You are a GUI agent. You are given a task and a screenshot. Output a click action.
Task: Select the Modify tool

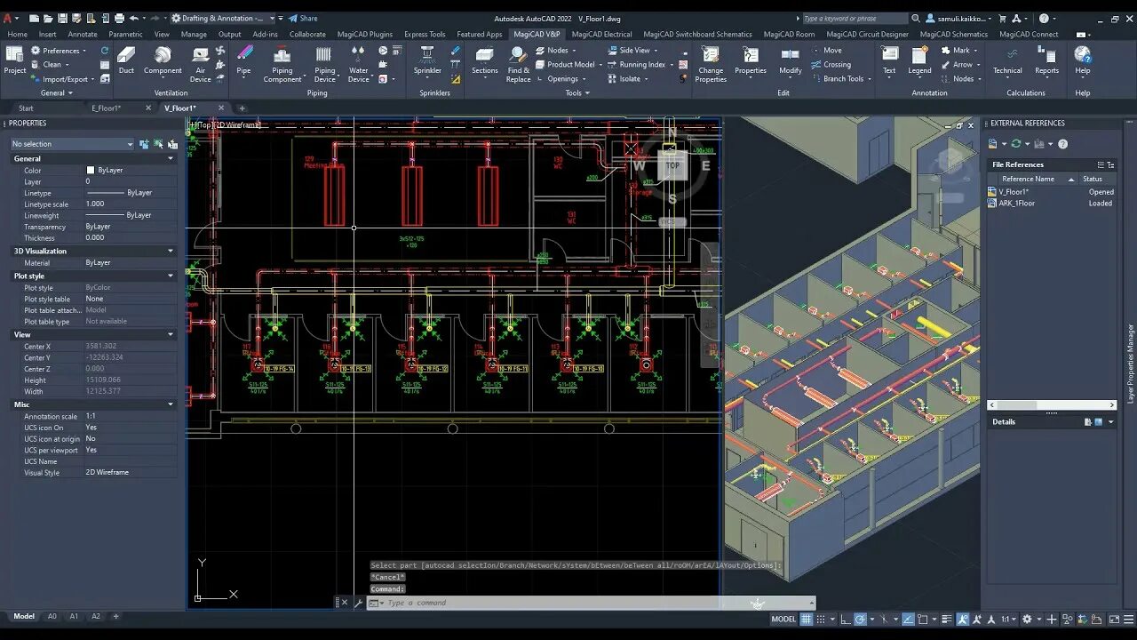791,60
